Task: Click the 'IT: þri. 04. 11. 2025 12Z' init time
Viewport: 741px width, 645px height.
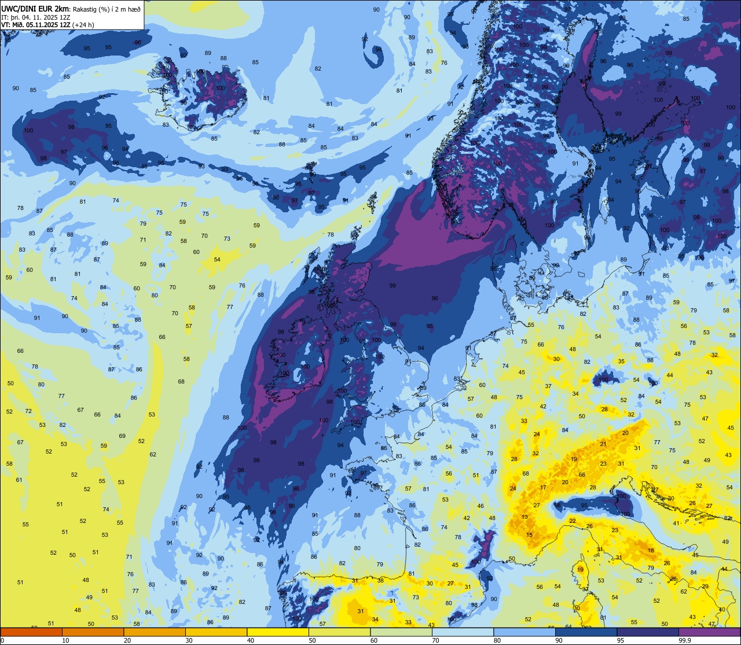Action: tap(36, 17)
